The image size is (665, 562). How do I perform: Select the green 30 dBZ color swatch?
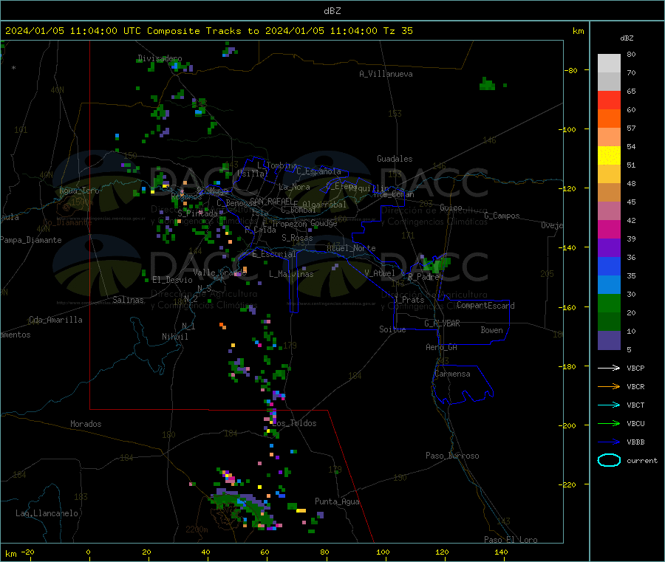(609, 303)
